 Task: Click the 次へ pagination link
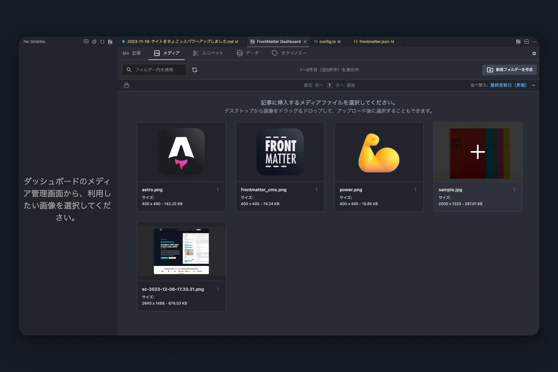(x=340, y=85)
